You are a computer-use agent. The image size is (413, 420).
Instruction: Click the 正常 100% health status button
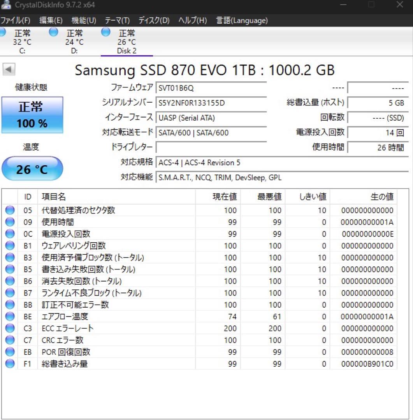point(32,114)
